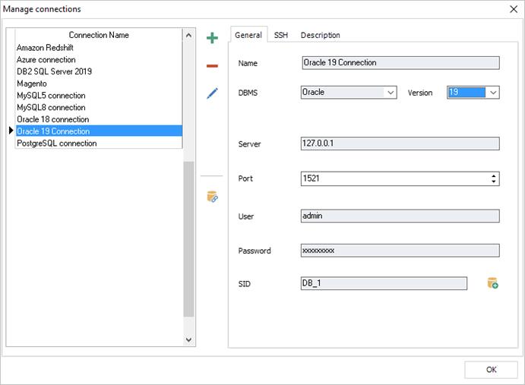Image resolution: width=525 pixels, height=385 pixels.
Task: Click the create database icon beside SID
Action: point(492,283)
